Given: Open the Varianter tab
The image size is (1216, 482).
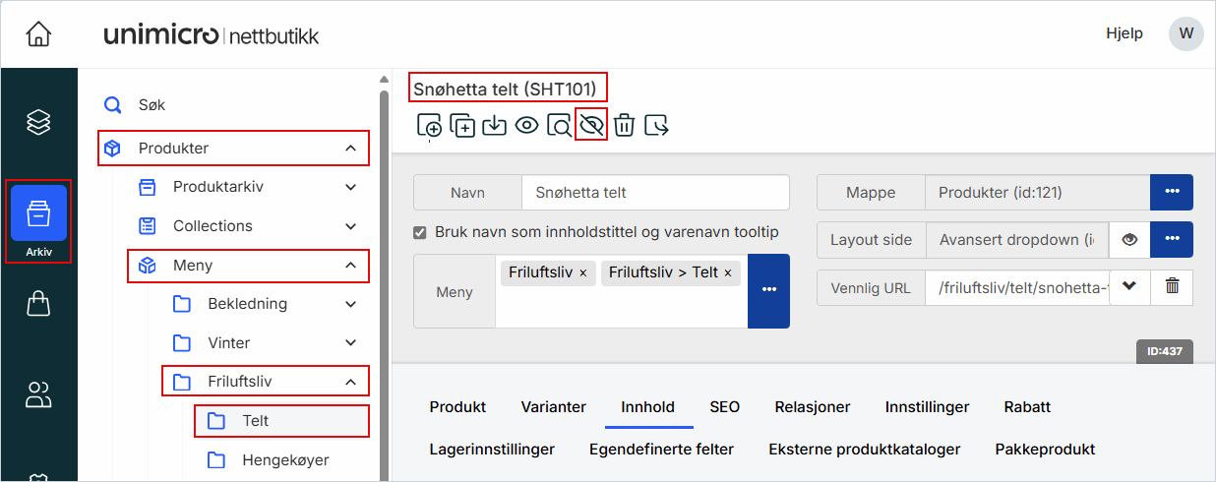Looking at the screenshot, I should click(553, 407).
